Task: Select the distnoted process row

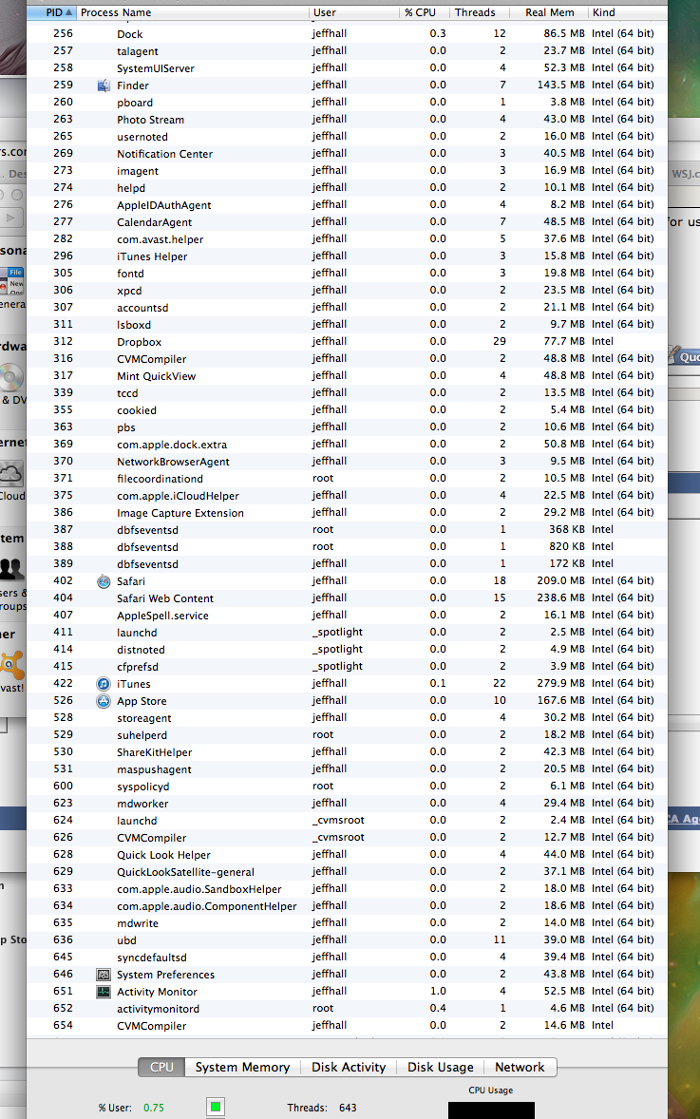Action: coord(347,650)
